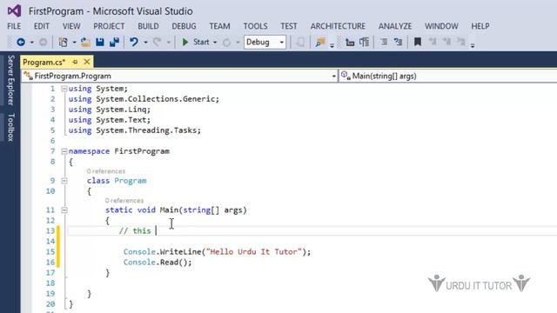Click the 0 references link above Main
Viewport: 557px width, 313px height.
pyautogui.click(x=124, y=201)
